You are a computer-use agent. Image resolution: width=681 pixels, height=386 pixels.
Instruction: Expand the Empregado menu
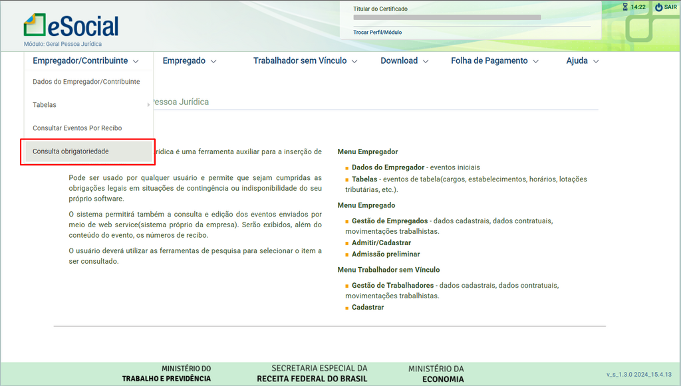pos(190,60)
